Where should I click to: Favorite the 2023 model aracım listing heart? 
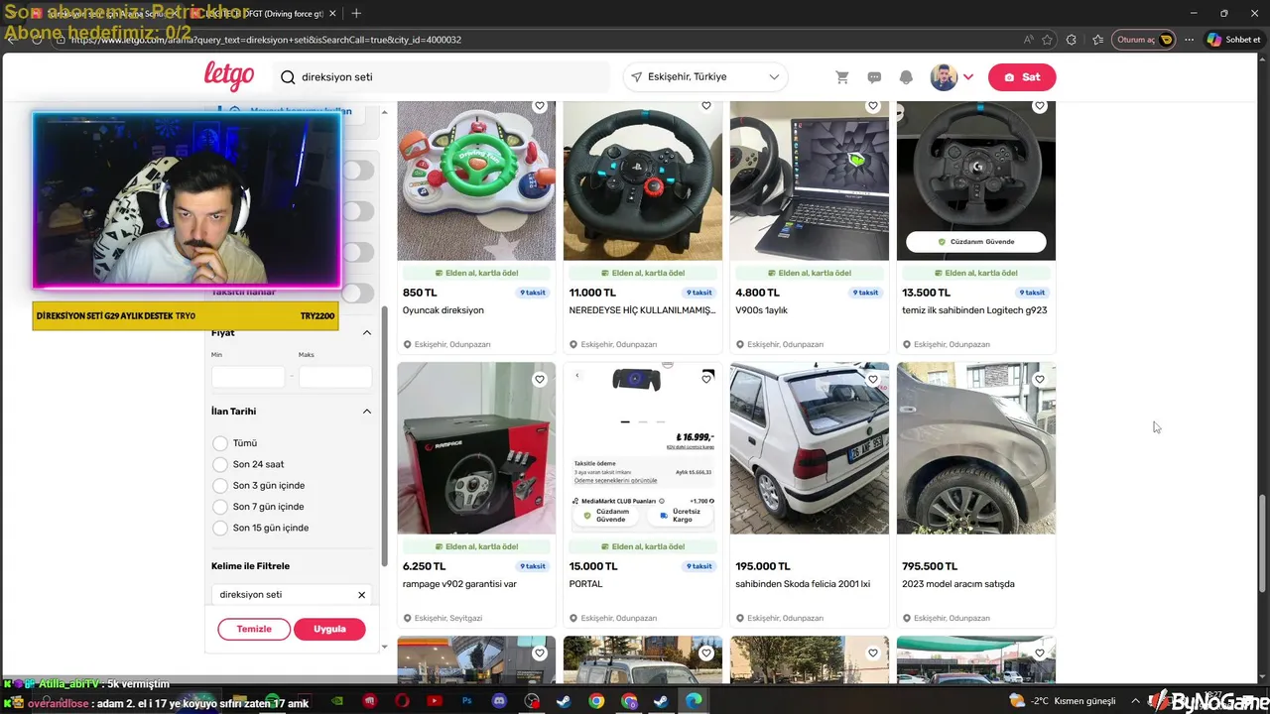[1040, 379]
